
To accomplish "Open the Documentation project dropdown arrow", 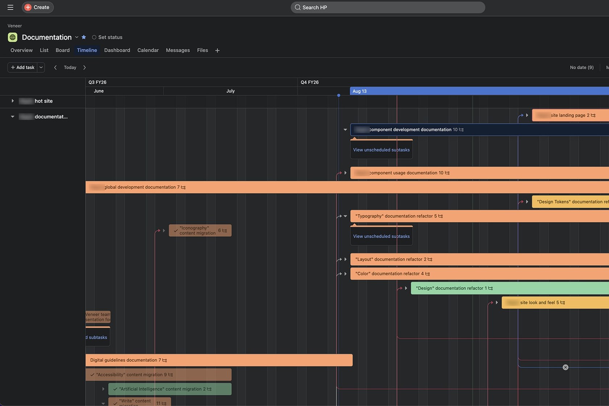I will pos(76,37).
